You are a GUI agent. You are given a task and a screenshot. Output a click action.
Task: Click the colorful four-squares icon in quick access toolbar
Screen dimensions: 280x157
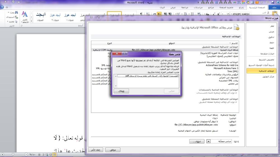pyautogui.click(x=243, y=2)
